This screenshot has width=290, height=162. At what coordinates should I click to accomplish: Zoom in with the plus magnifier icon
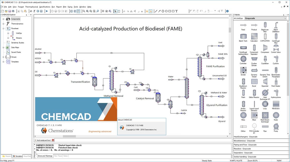click(x=87, y=11)
